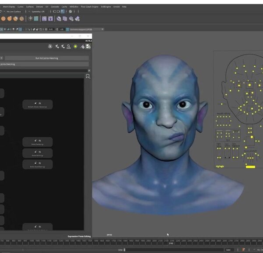The image size is (263, 253).
Task: Click the range end field showing 5000
Action: point(228,250)
